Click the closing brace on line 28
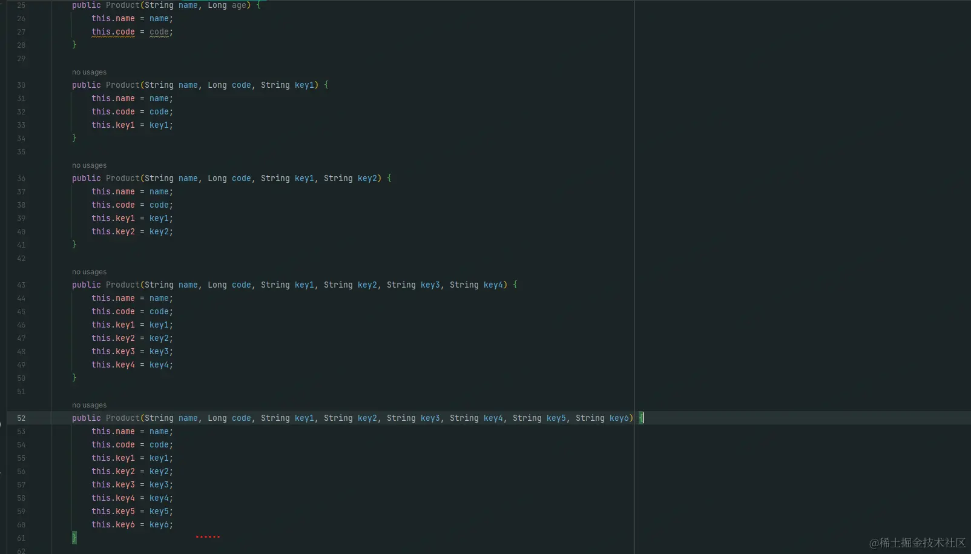This screenshot has width=971, height=554. click(x=74, y=45)
